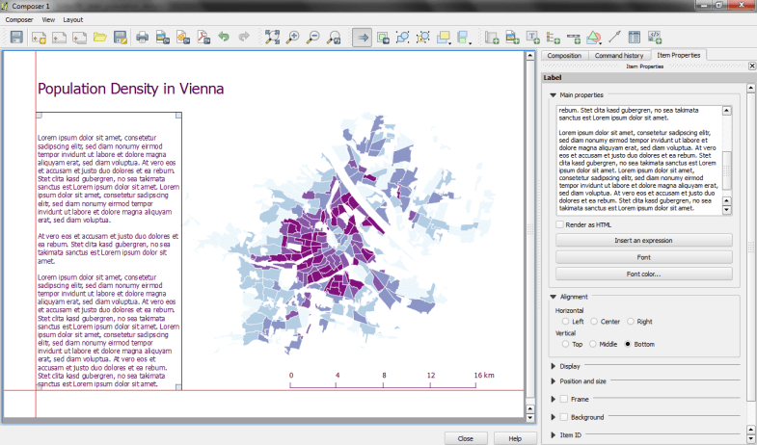Expand the Display section
Image resolution: width=757 pixels, height=445 pixels.
point(553,366)
